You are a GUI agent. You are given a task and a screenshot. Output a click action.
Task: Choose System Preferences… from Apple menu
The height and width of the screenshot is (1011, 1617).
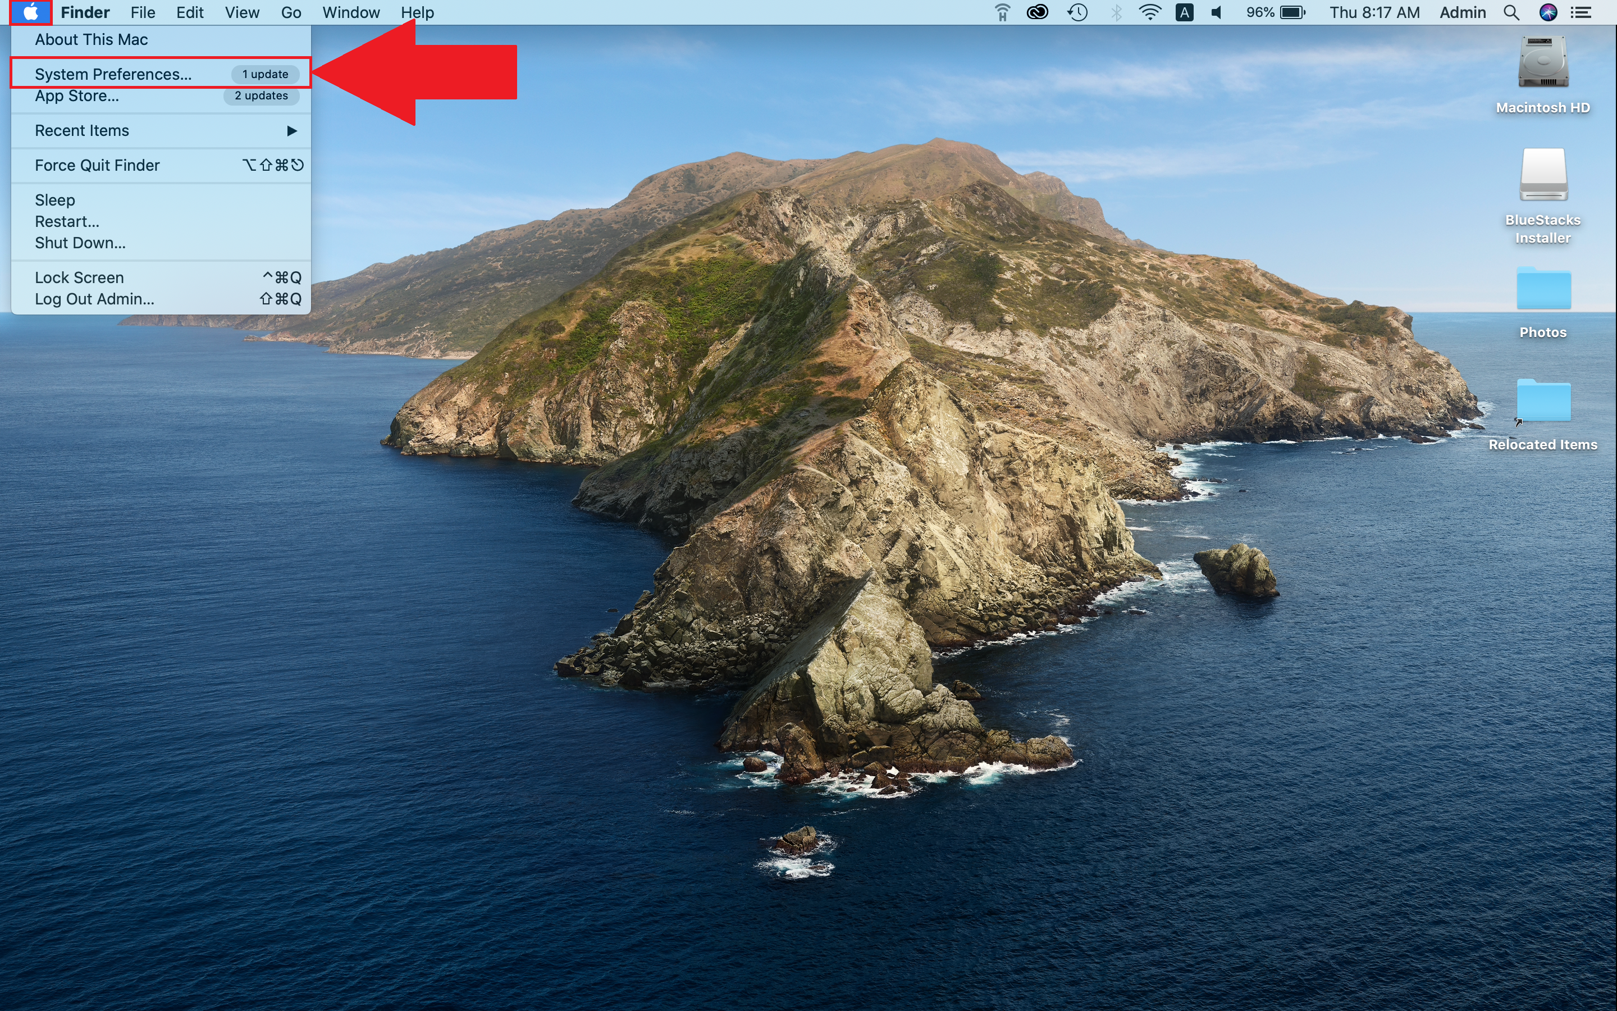click(x=161, y=74)
